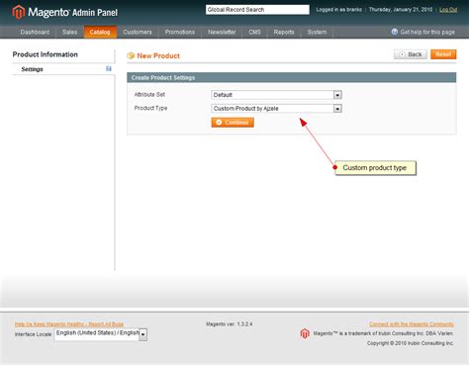Click Connect with the Magento Community link

click(412, 324)
